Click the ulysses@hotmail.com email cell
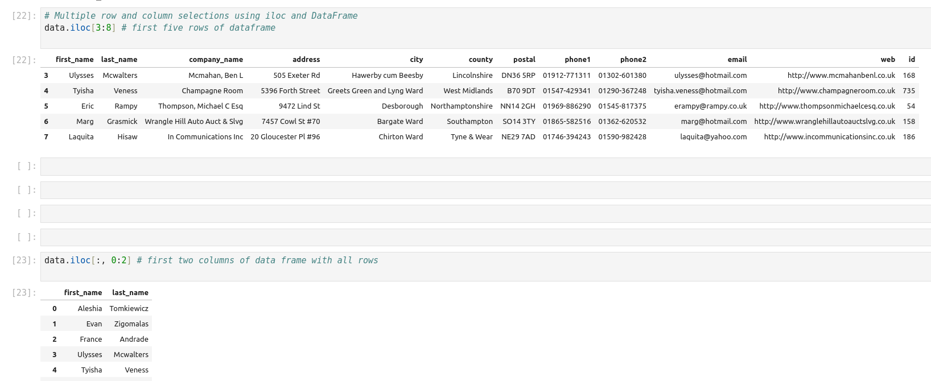The width and height of the screenshot is (931, 381). click(x=710, y=76)
